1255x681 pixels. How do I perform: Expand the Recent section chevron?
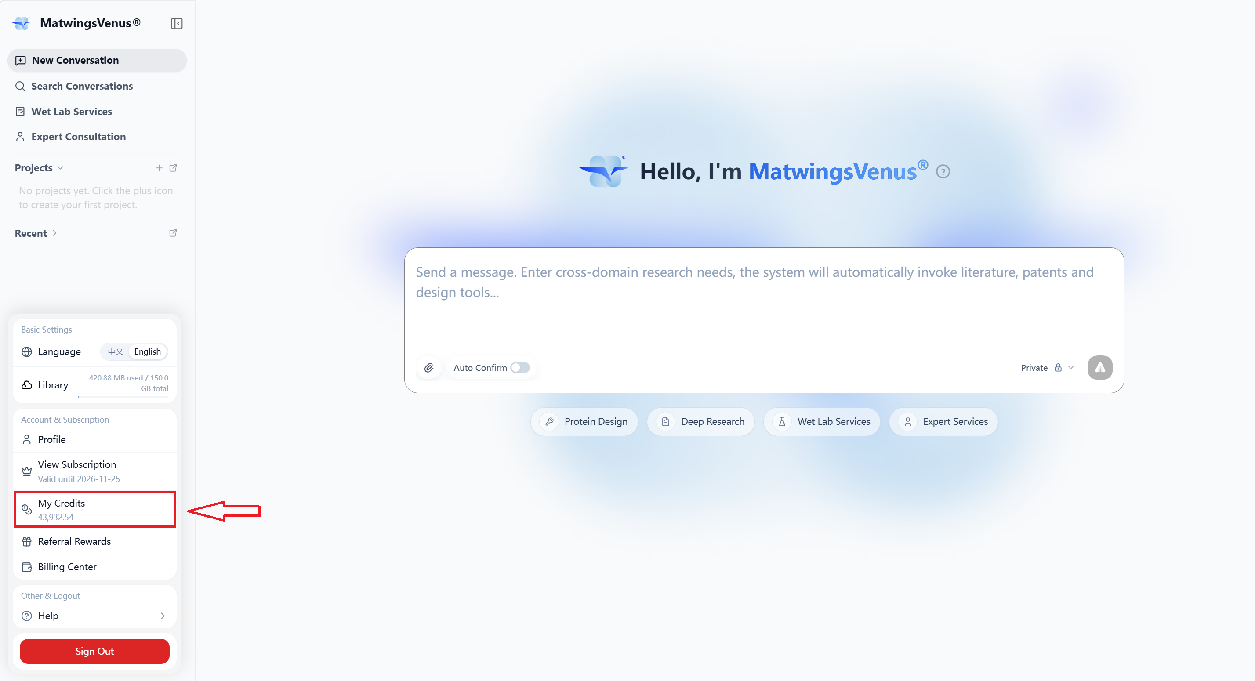click(x=54, y=233)
